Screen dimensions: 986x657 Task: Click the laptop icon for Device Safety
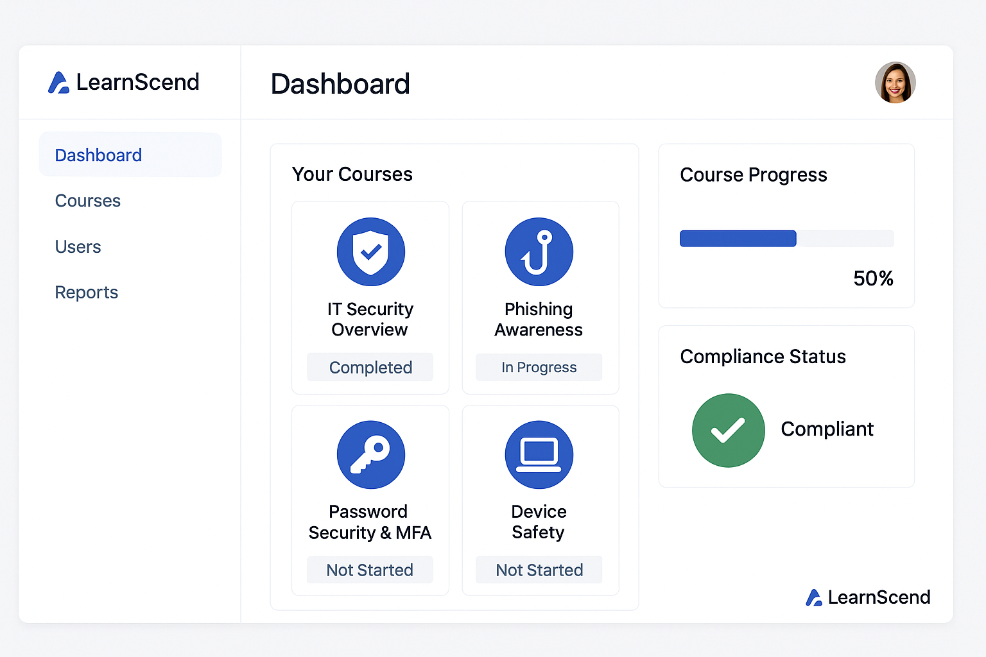click(x=539, y=454)
